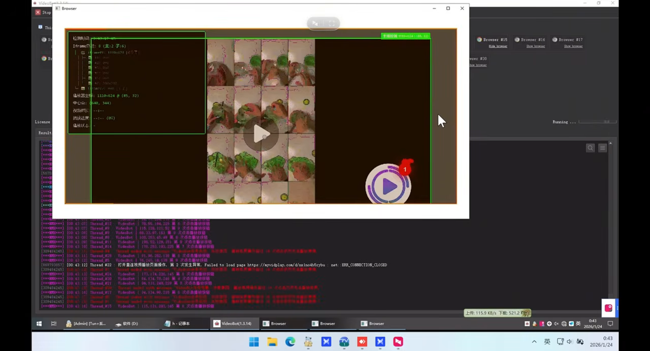The image size is (650, 351).
Task: Click the pink floating widget at the right edge
Action: (x=609, y=308)
